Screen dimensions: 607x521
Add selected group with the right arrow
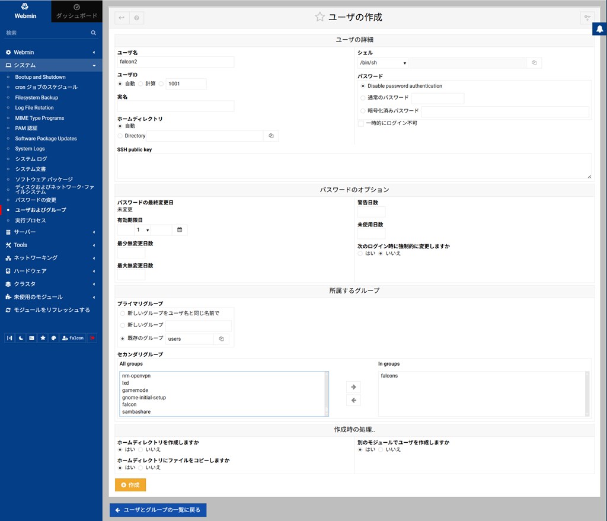[x=353, y=387]
